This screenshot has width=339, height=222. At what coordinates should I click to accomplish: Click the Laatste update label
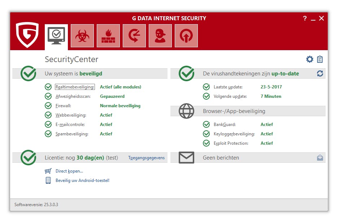(x=228, y=87)
